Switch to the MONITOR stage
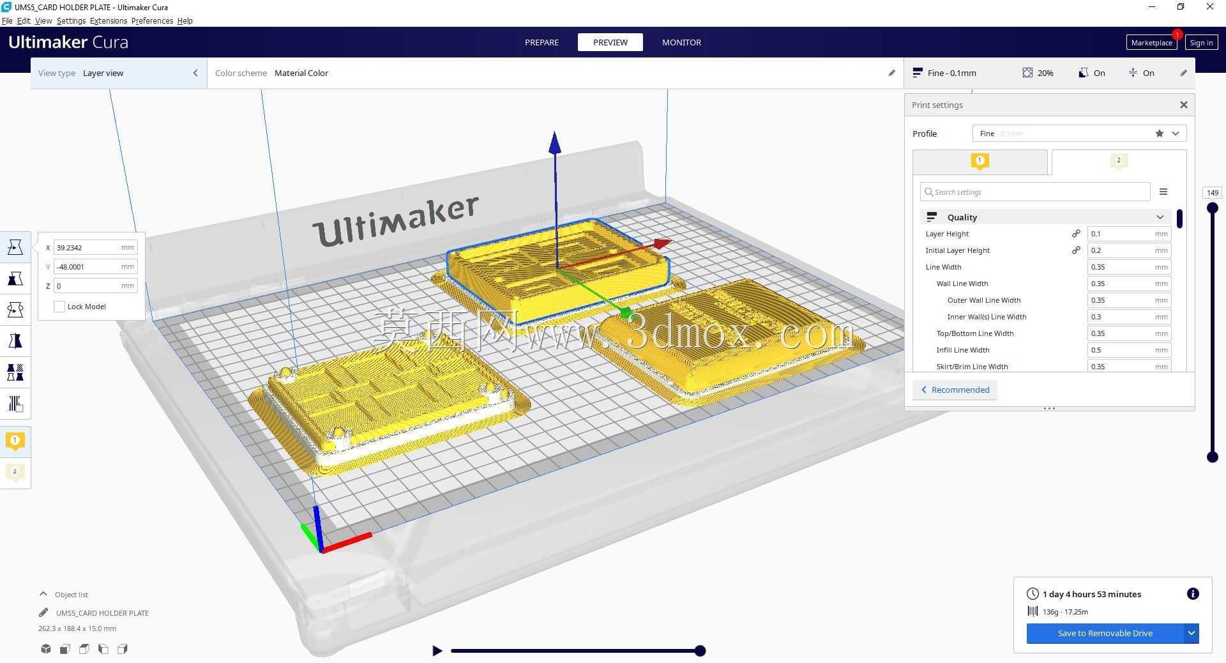1226x663 pixels. pos(681,42)
